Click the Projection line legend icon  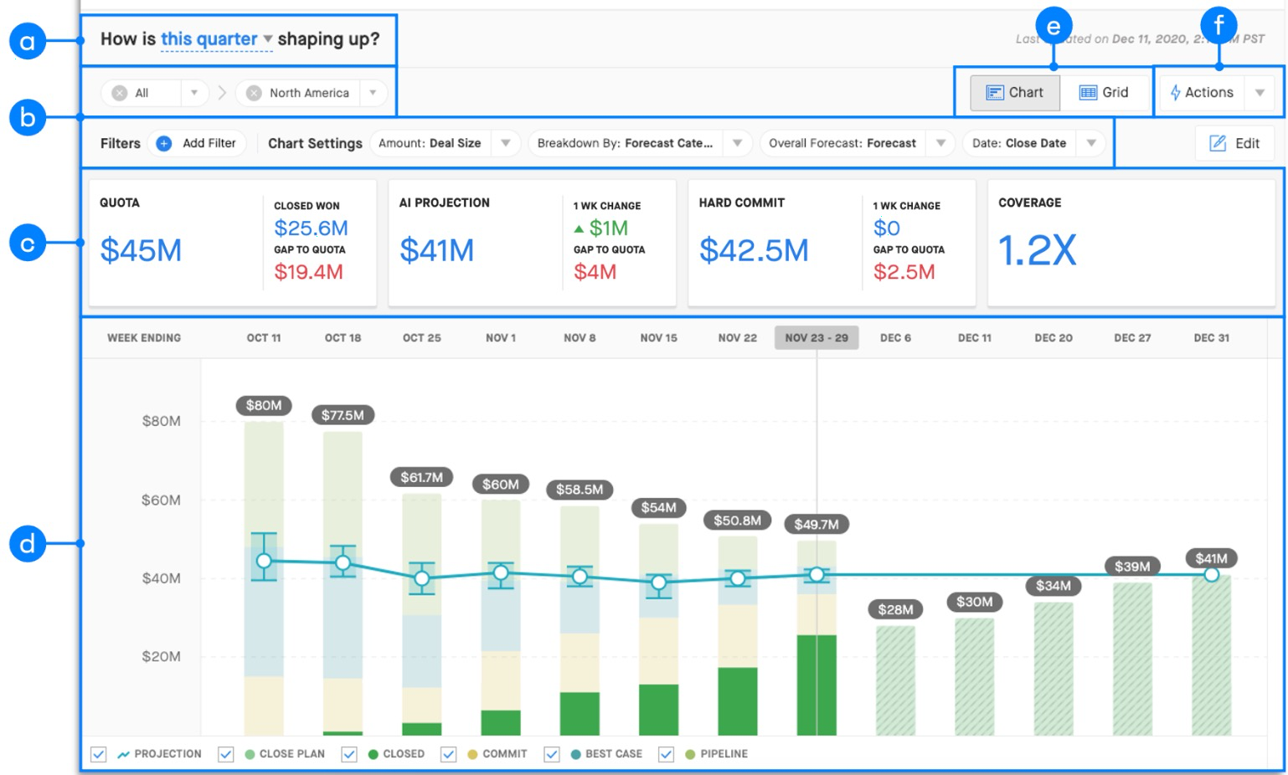[124, 754]
